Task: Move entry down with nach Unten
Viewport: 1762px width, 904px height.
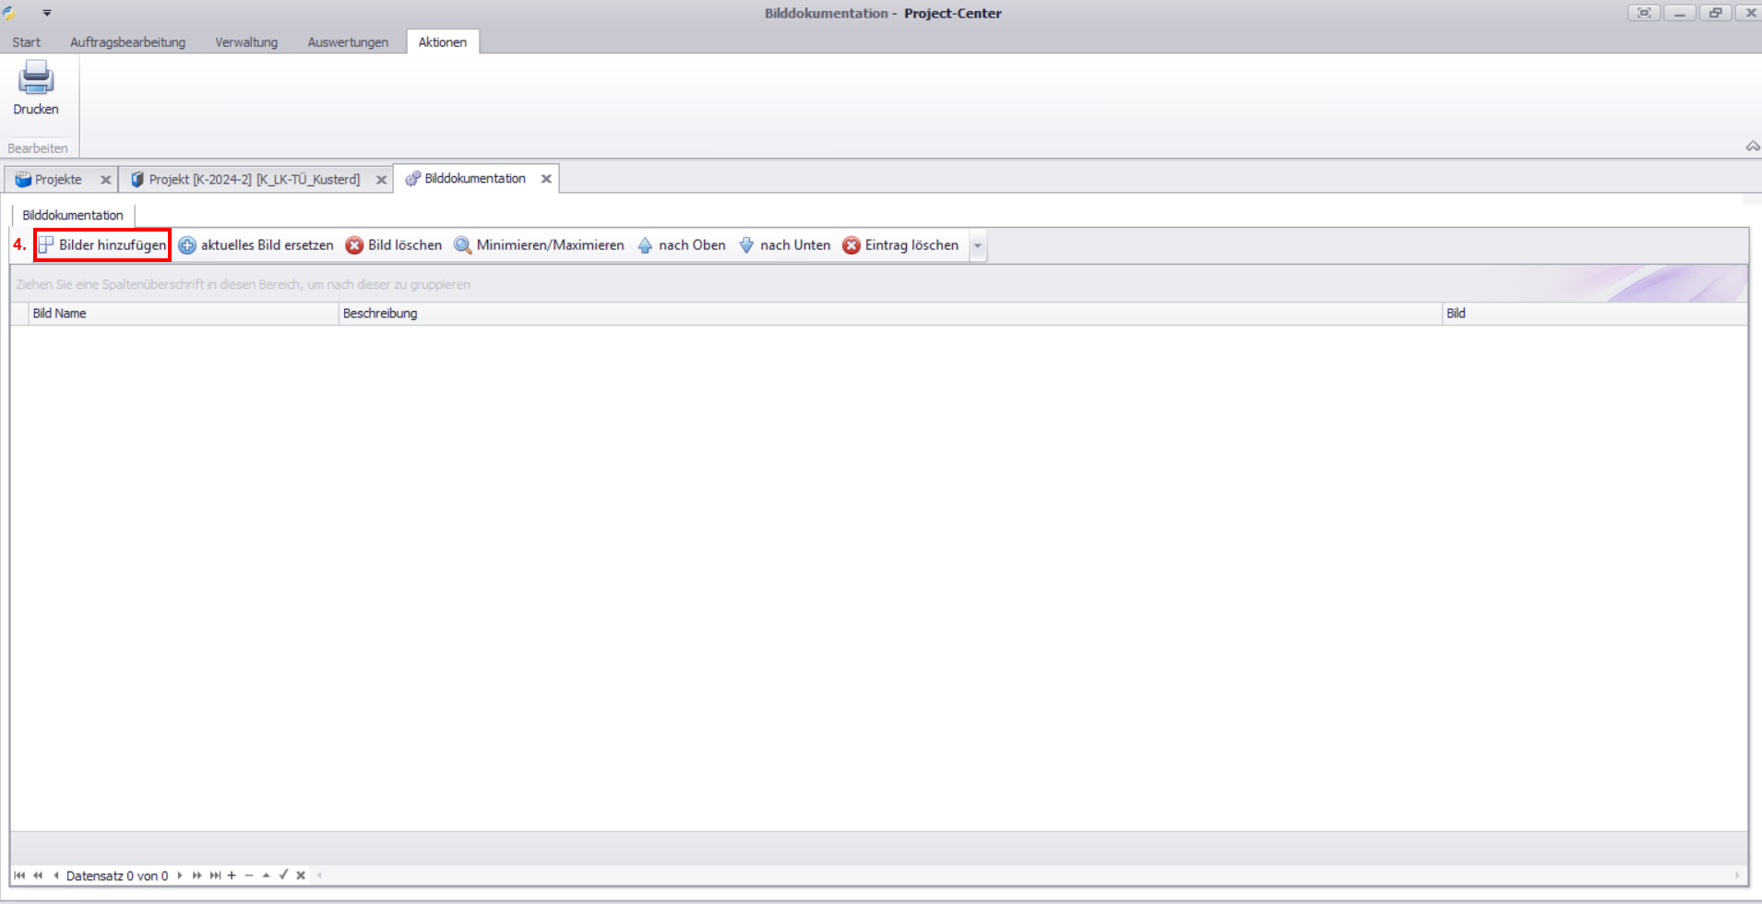Action: pos(785,245)
